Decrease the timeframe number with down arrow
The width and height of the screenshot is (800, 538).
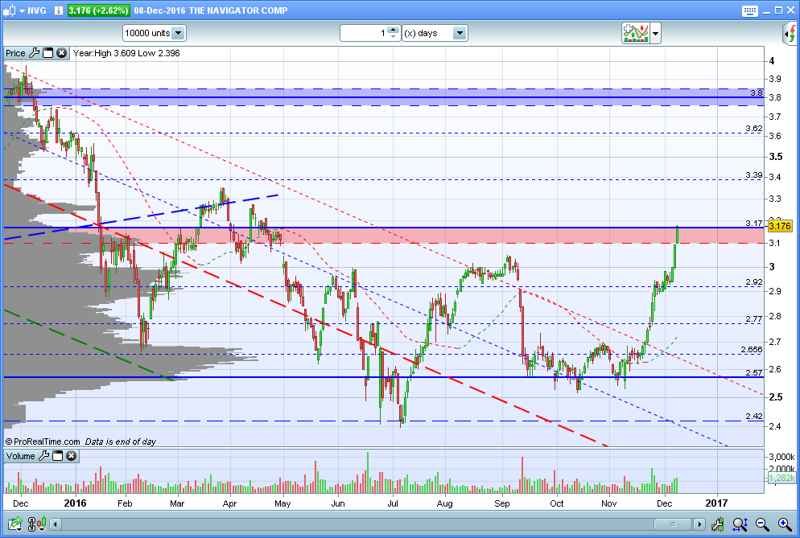click(393, 37)
